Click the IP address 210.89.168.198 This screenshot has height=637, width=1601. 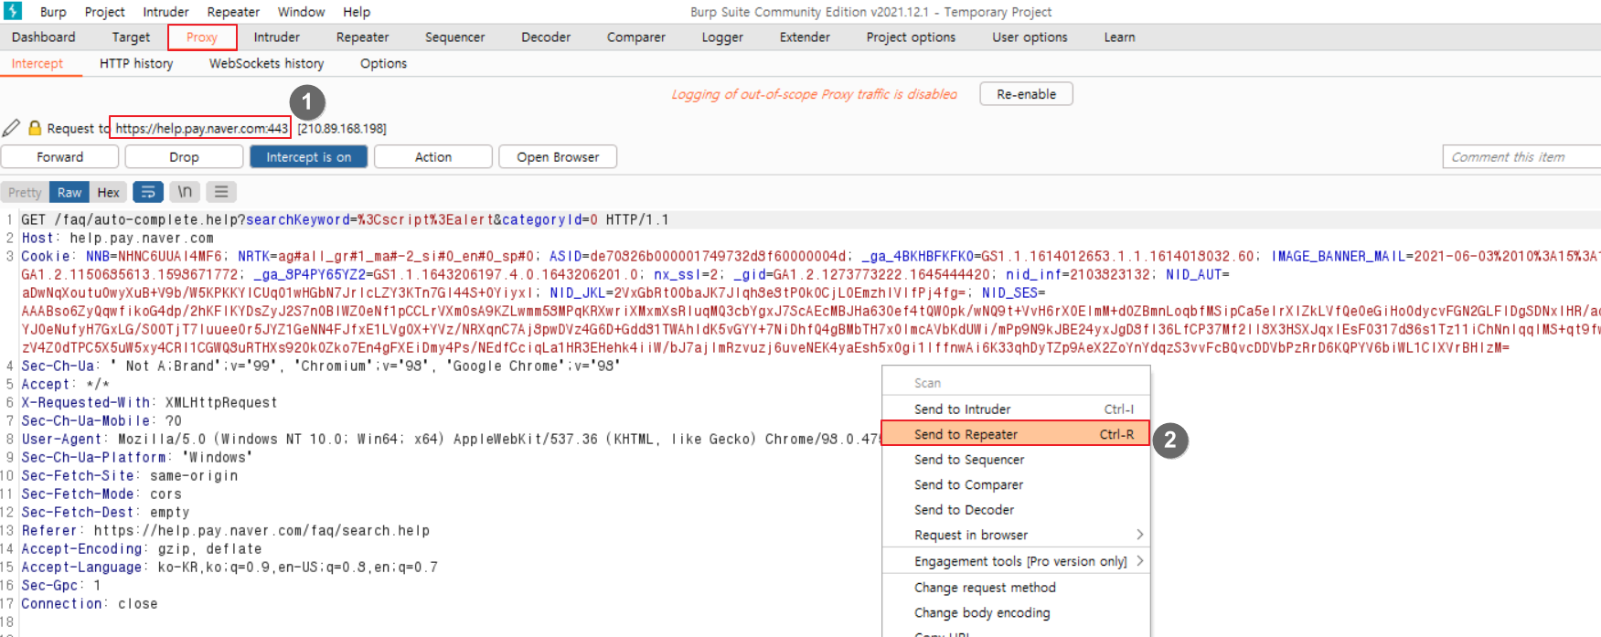click(x=342, y=129)
